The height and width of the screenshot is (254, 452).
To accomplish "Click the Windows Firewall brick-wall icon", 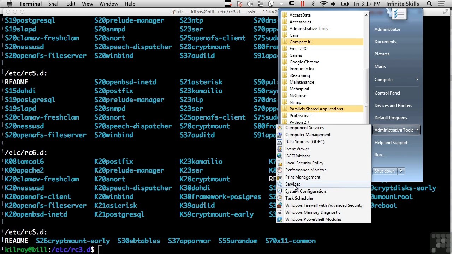I will coord(280,205).
